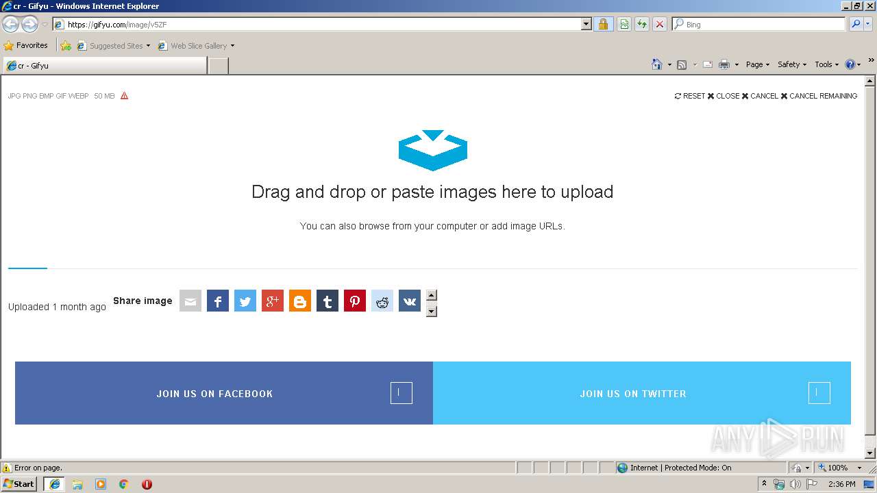Screen dimensions: 877x493
Task: Open the zoom level 100% dropdown
Action: 859,468
